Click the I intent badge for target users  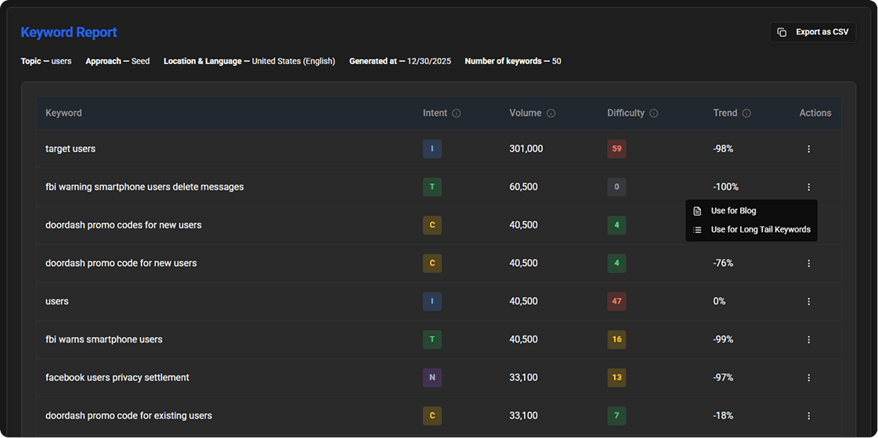pos(432,149)
